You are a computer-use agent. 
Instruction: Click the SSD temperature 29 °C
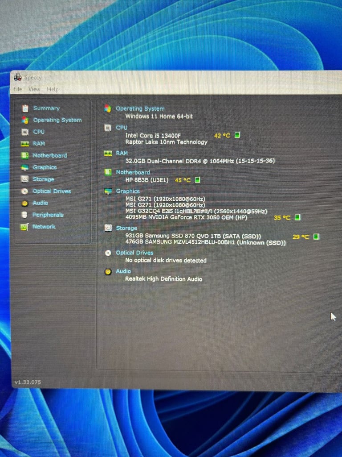301,237
